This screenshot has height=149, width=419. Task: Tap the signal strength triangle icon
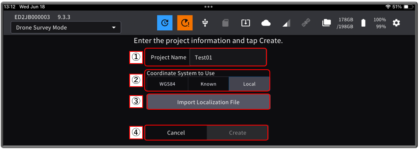(x=286, y=23)
